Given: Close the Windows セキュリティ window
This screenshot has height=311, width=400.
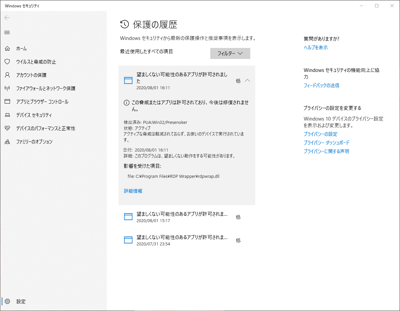Looking at the screenshot, I should (392, 6).
